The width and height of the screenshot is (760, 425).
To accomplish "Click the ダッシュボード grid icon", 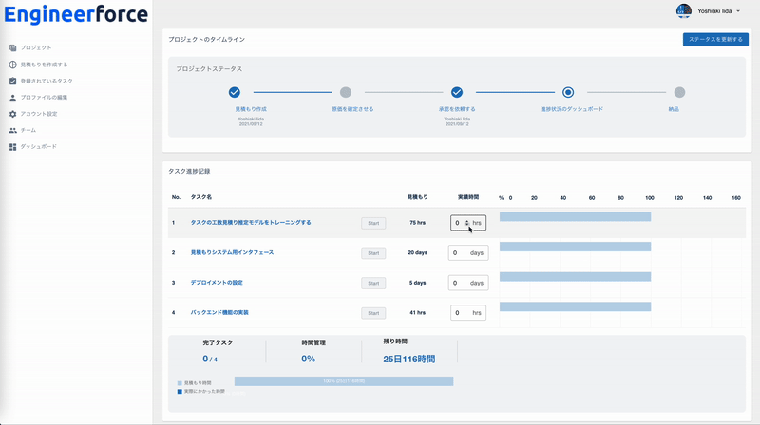I will (13, 147).
